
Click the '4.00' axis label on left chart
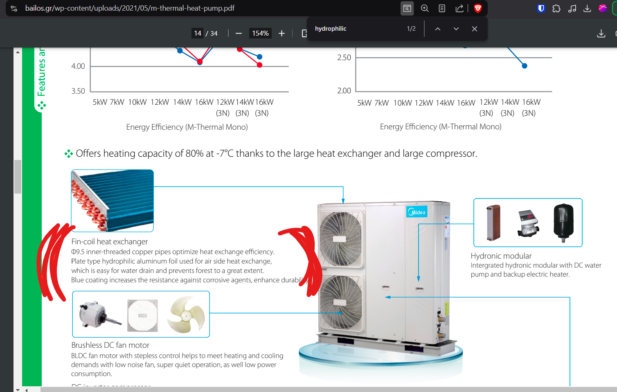pos(78,66)
